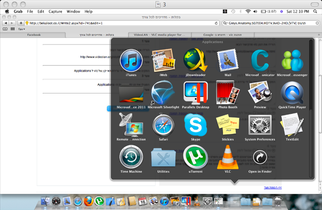Launch iWeb in the Applications stack
This screenshot has height=210, width=322.
163,61
